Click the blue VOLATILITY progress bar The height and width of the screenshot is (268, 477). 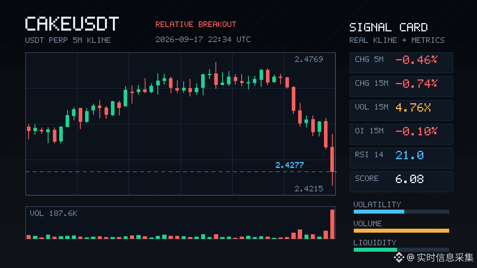pos(379,212)
